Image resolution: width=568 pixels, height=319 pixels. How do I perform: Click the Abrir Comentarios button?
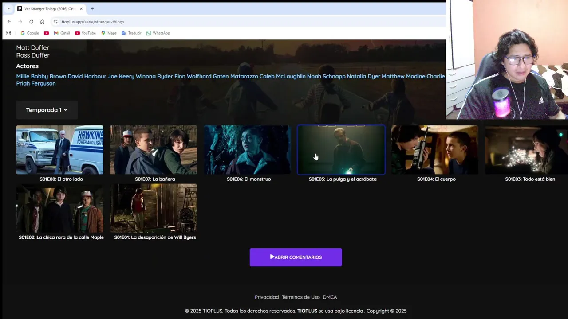pyautogui.click(x=296, y=257)
